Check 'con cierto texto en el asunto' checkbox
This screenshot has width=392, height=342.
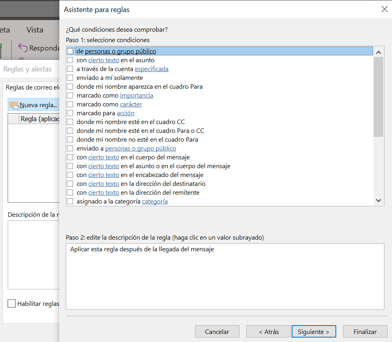point(70,60)
